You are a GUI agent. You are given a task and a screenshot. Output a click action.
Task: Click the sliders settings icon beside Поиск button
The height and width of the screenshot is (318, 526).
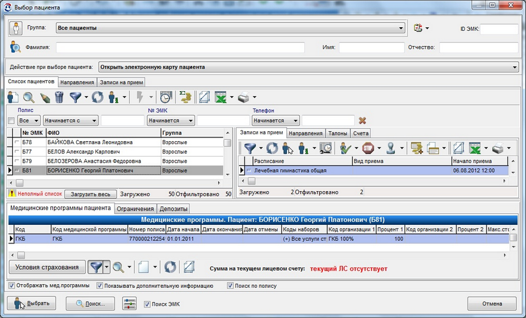click(129, 304)
